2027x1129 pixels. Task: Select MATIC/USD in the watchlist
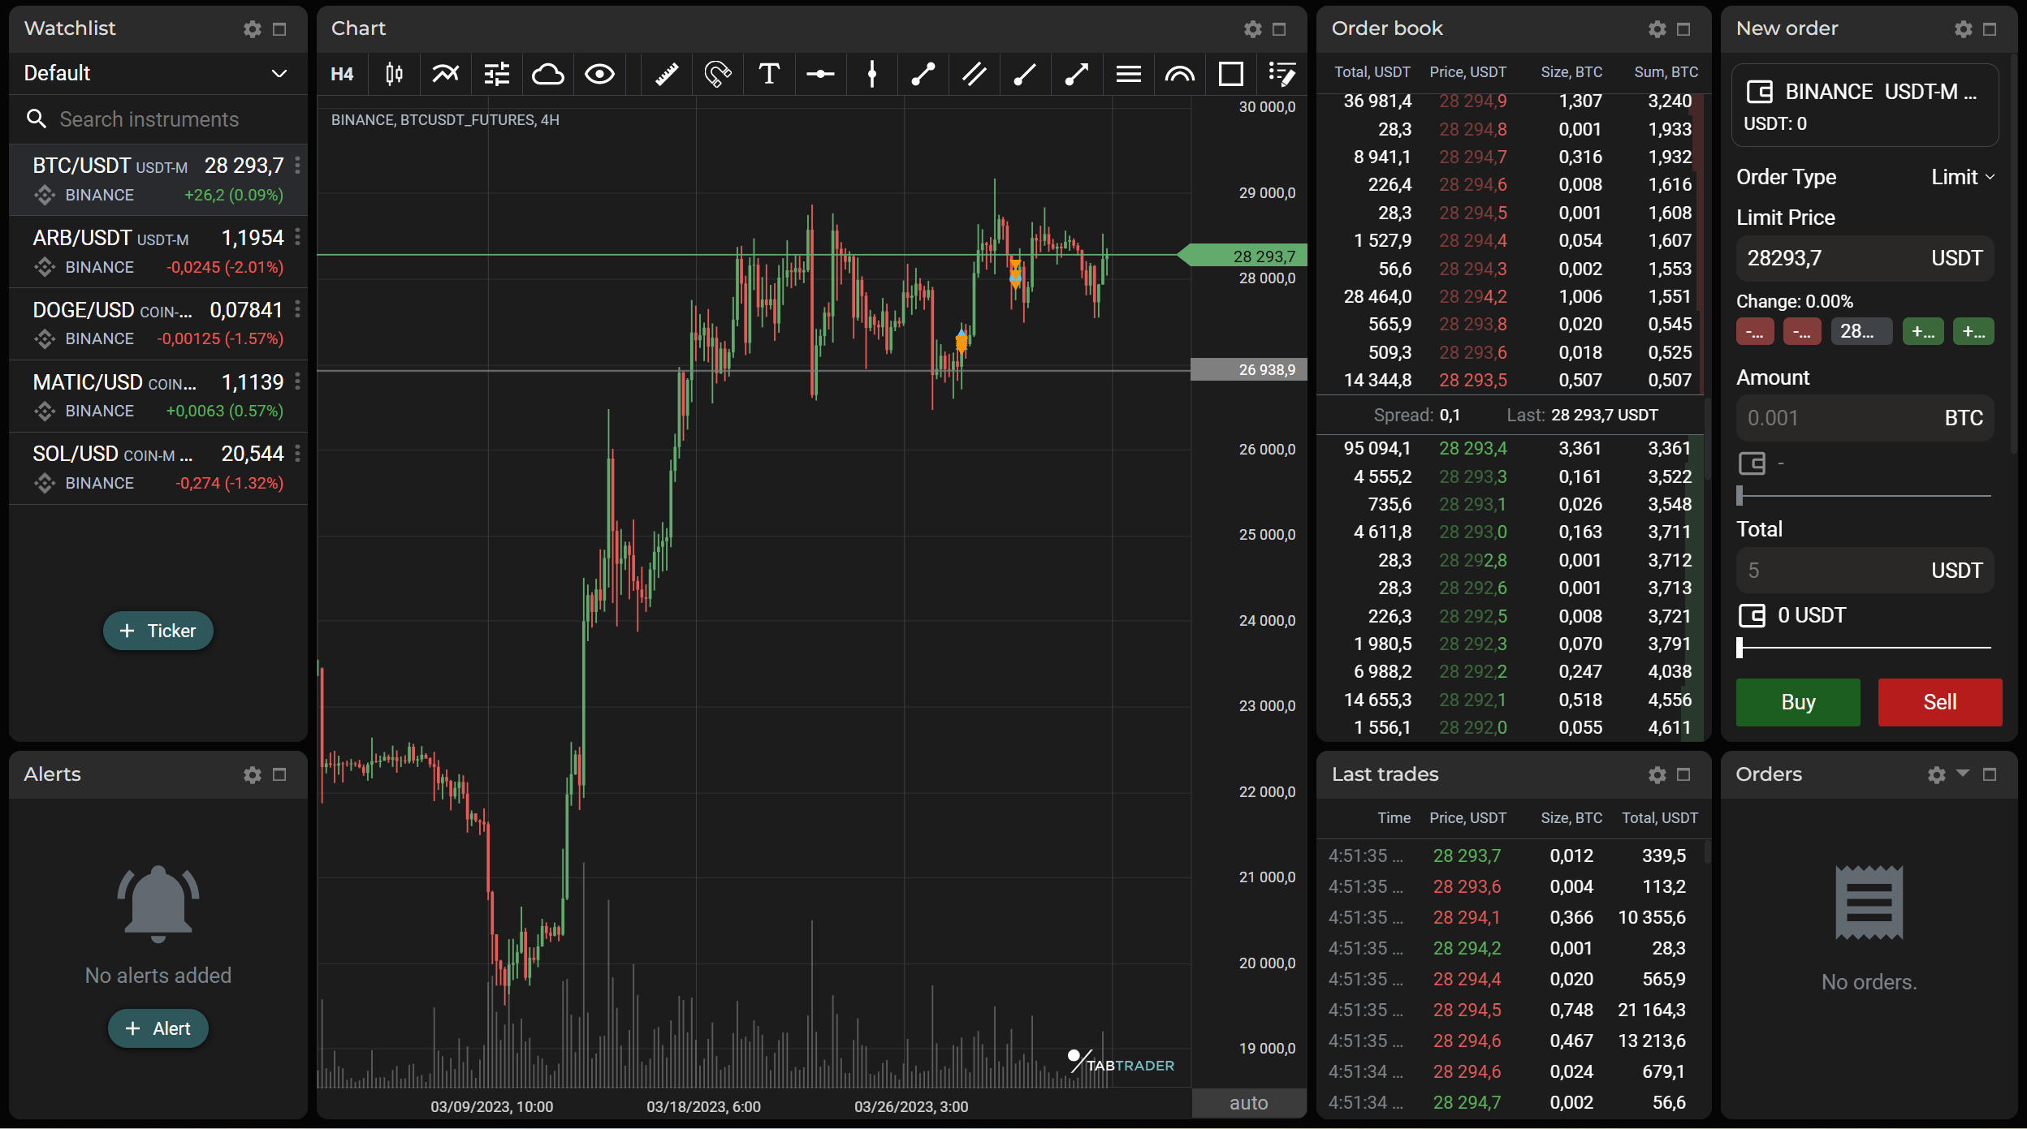(x=158, y=396)
